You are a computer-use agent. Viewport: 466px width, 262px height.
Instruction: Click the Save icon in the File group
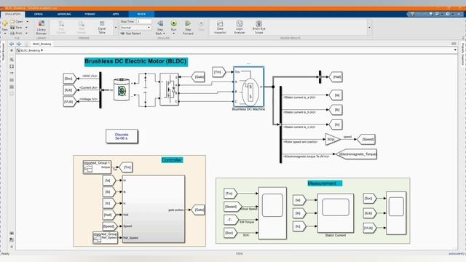click(x=12, y=28)
